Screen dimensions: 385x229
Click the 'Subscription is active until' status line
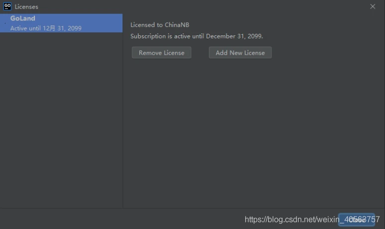click(196, 36)
